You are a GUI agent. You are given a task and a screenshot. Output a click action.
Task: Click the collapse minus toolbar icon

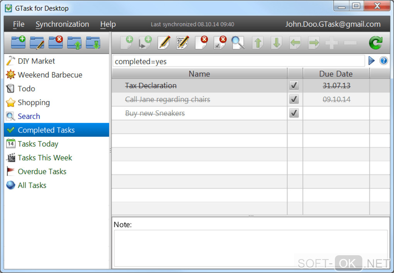[350, 43]
